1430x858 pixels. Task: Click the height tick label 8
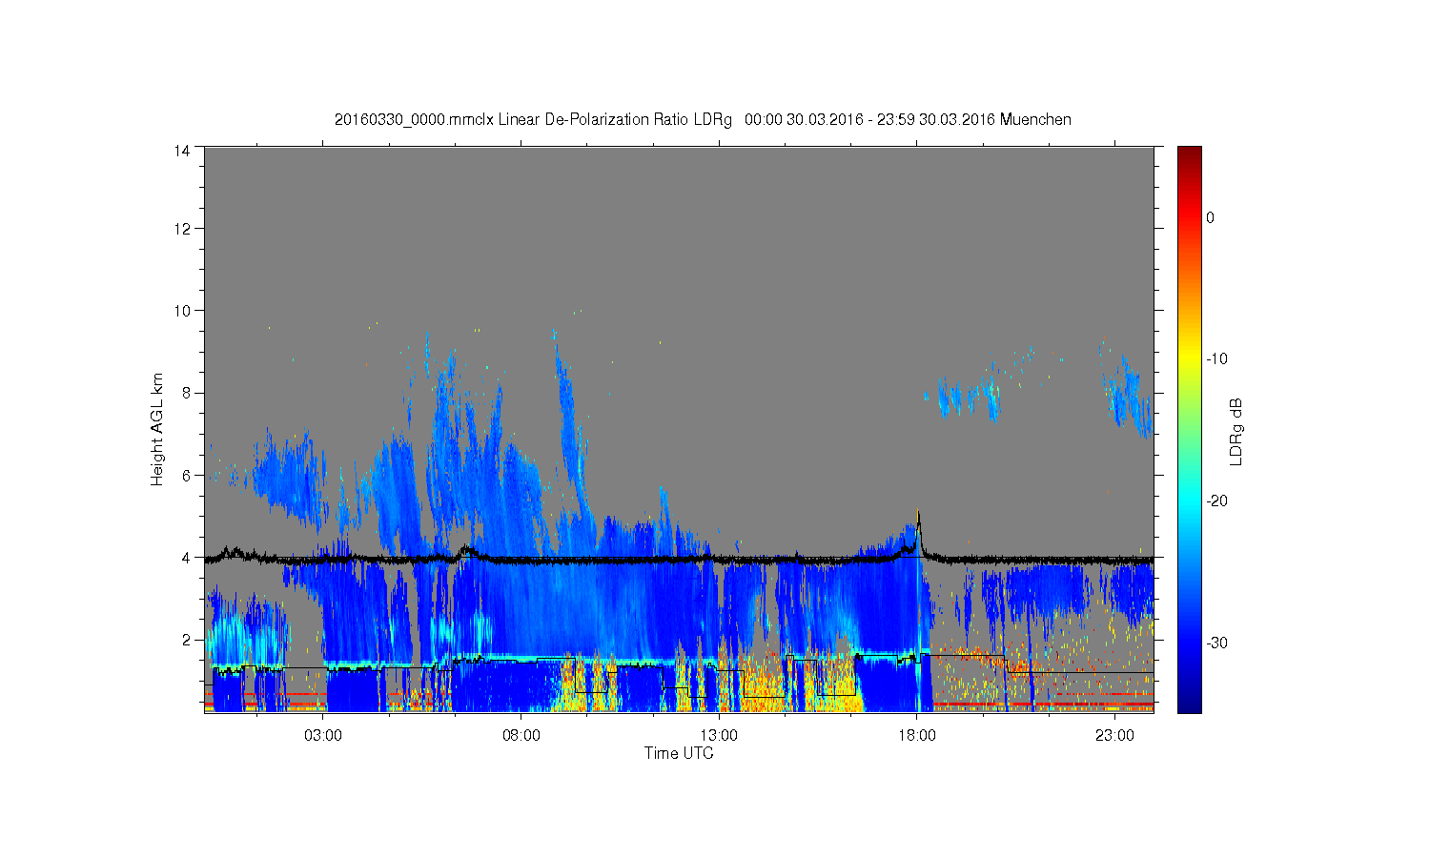pyautogui.click(x=186, y=393)
